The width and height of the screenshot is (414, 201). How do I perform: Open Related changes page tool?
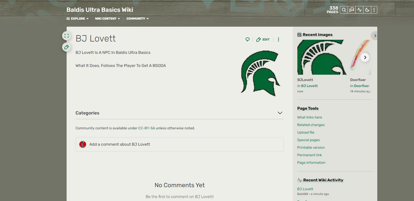point(311,125)
